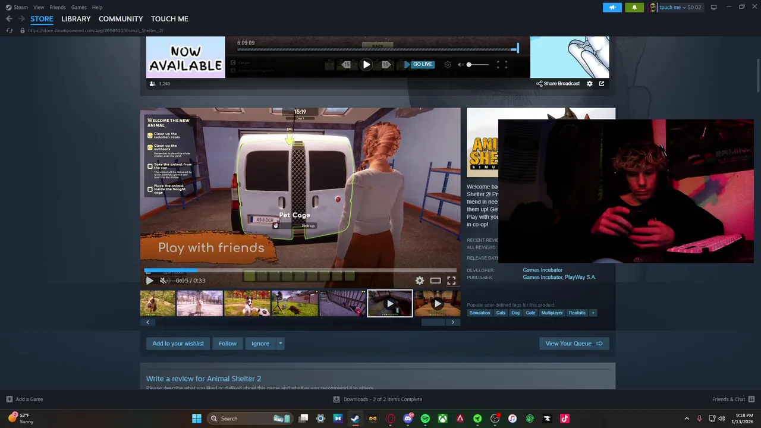Click the thumbnail strip scrollbar handle
Viewport: 761px width, 428px height.
click(x=433, y=322)
